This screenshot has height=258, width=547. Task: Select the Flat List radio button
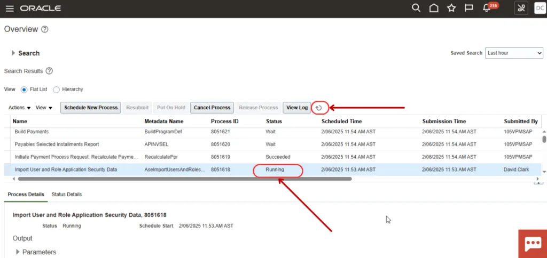coord(24,90)
